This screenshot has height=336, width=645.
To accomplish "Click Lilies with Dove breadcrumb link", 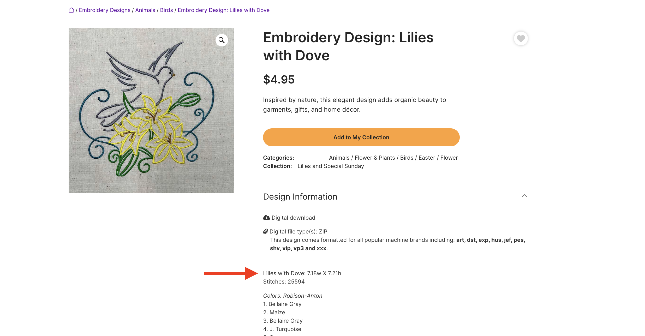I will point(224,10).
